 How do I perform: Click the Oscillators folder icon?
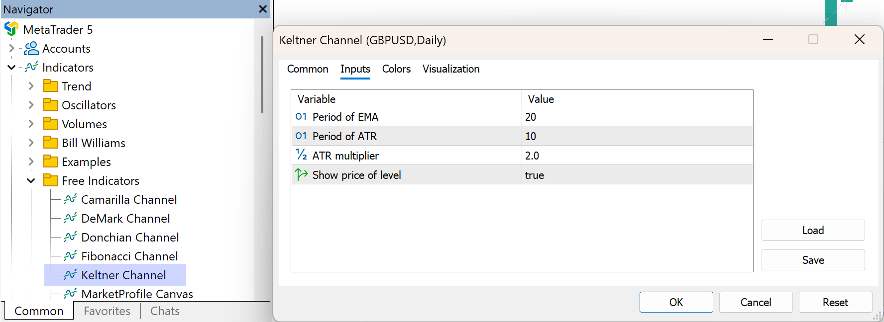[x=51, y=105]
